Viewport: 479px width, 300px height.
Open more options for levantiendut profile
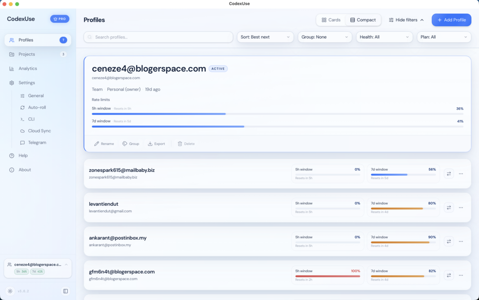pos(461,208)
